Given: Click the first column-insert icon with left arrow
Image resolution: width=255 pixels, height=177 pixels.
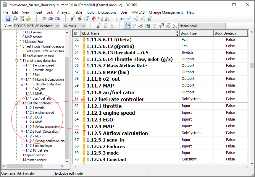Looking at the screenshot, I should pos(44,19).
